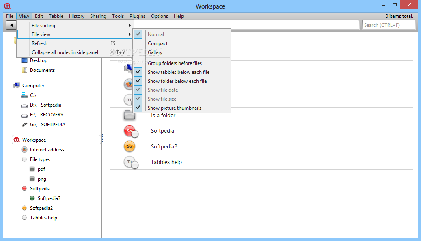Choose Refresh from View menu
Screen dimensions: 421x241
75,43
